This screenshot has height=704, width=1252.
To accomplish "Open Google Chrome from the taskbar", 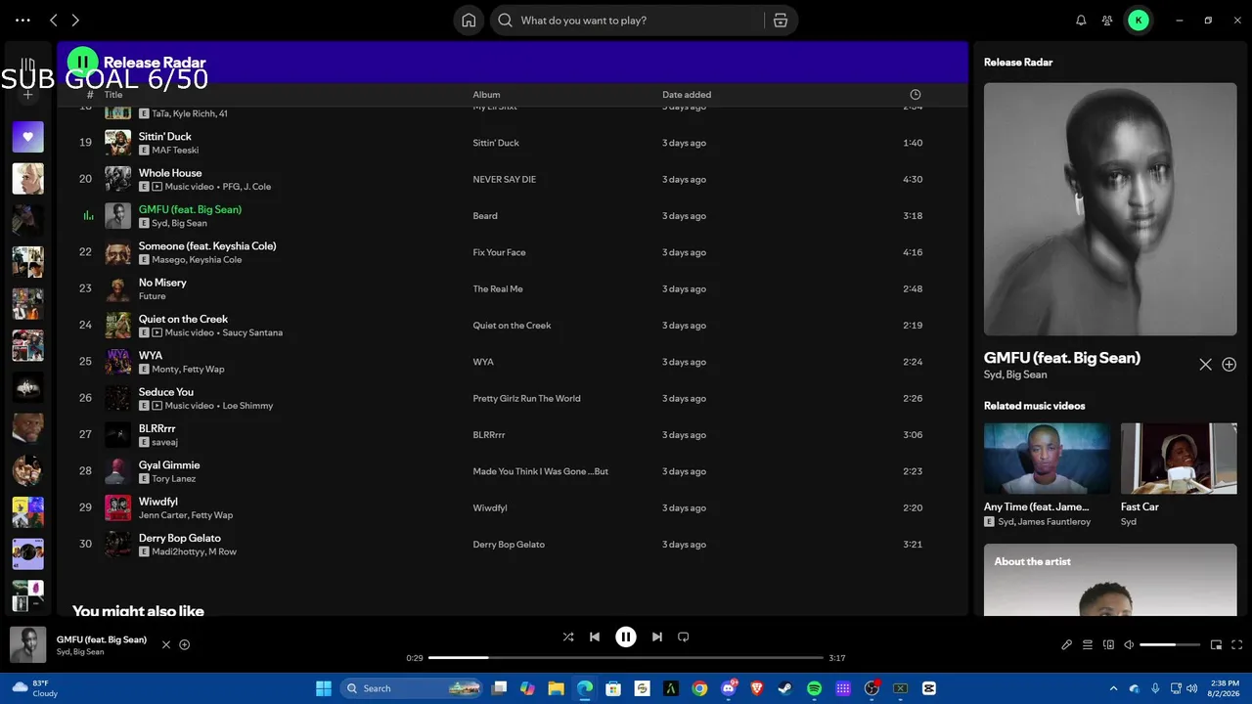I will (x=699, y=688).
